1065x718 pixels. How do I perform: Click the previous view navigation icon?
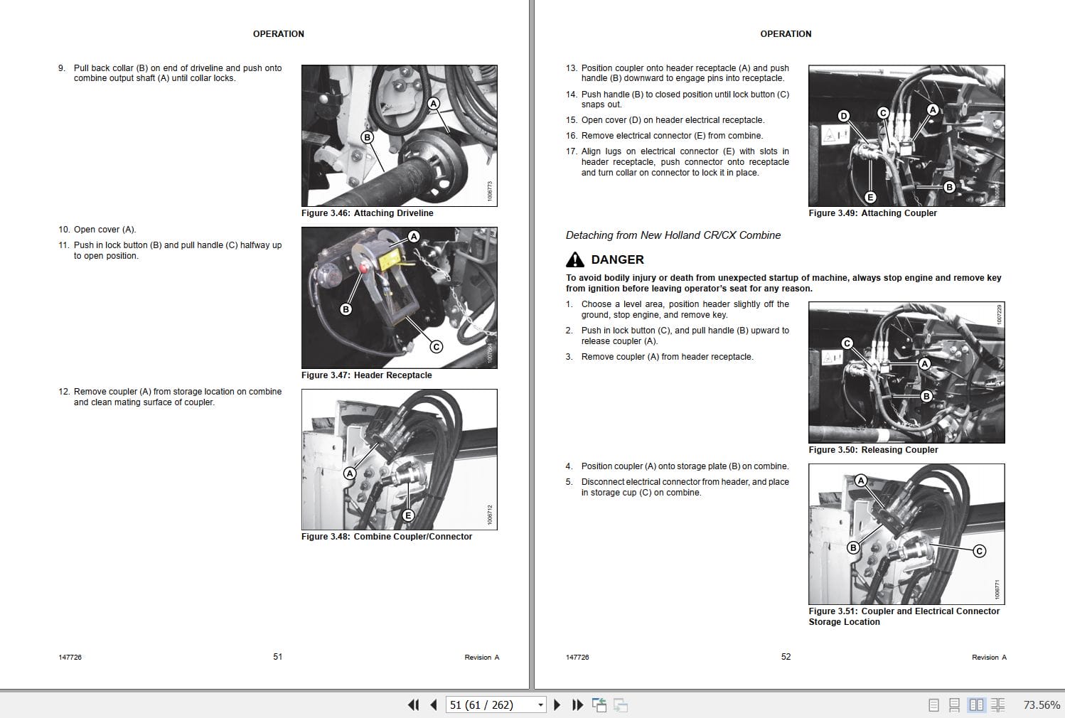pyautogui.click(x=599, y=704)
